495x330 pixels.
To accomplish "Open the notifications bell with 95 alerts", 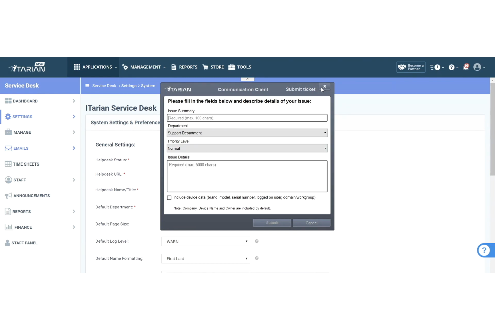I will [x=466, y=67].
